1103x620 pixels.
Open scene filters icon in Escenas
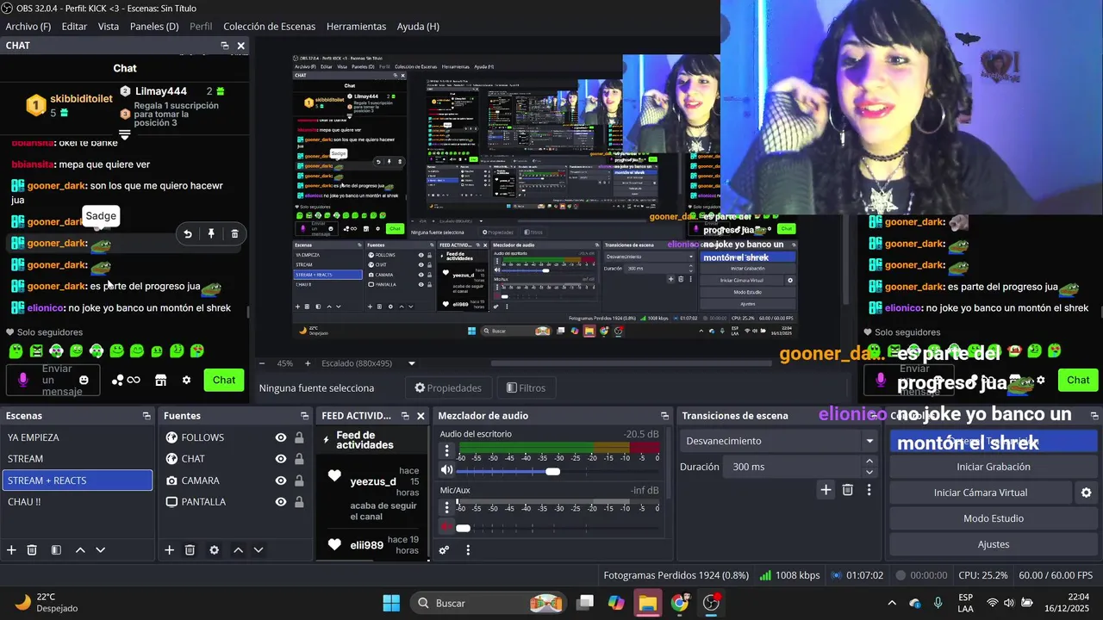[56, 550]
